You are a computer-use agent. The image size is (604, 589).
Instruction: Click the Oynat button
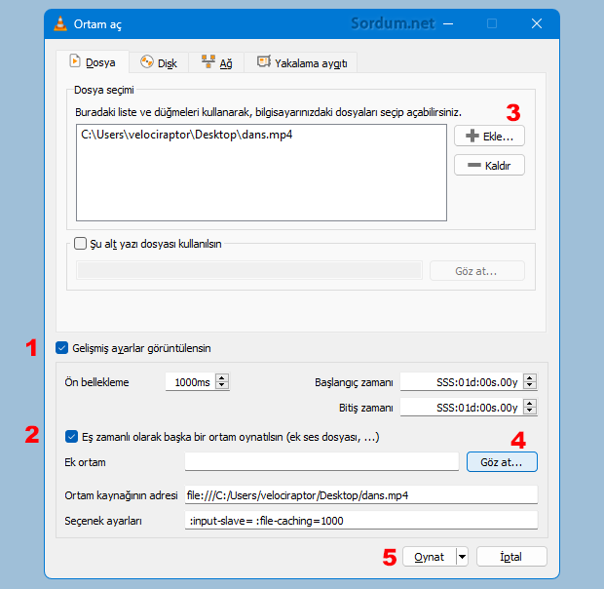429,556
